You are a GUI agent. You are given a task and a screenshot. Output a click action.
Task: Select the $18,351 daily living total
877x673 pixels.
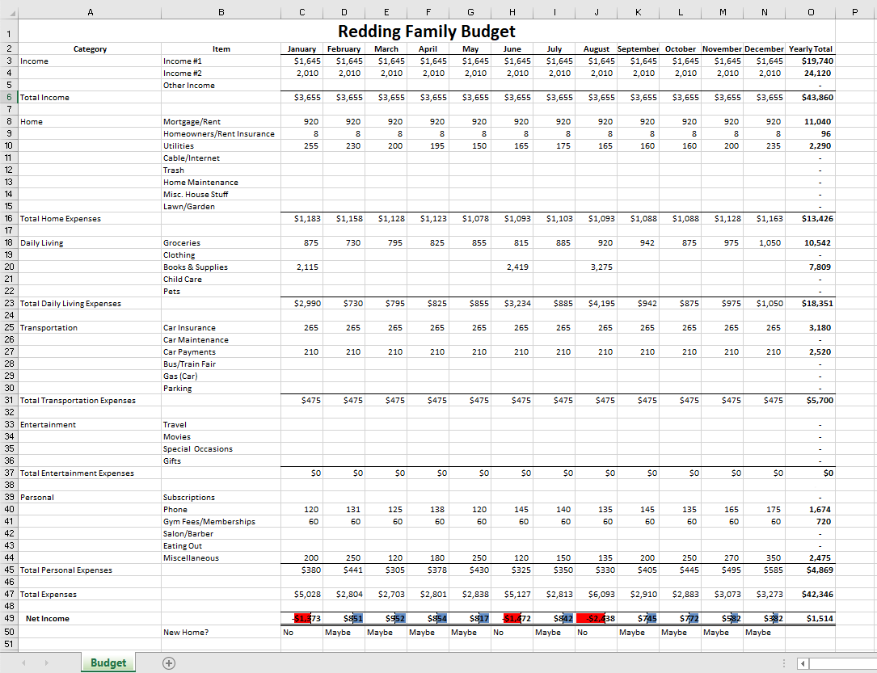pos(811,304)
